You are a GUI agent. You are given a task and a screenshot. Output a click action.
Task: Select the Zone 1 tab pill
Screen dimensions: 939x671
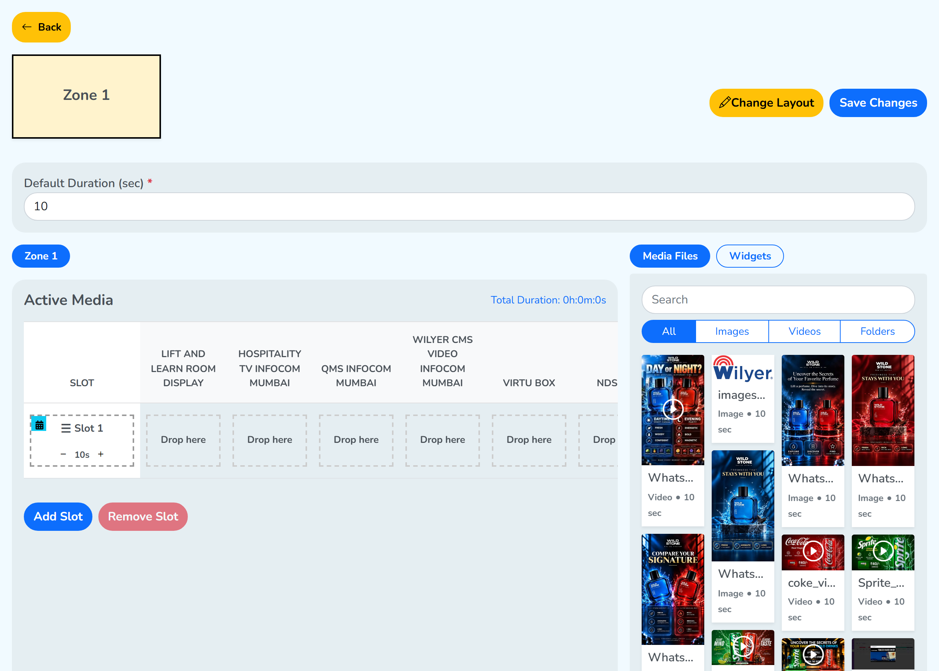click(41, 256)
